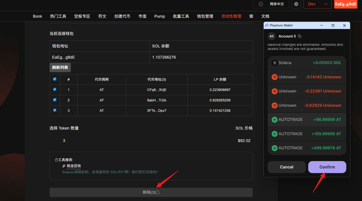Open the 简体中文 language selector

271,4
